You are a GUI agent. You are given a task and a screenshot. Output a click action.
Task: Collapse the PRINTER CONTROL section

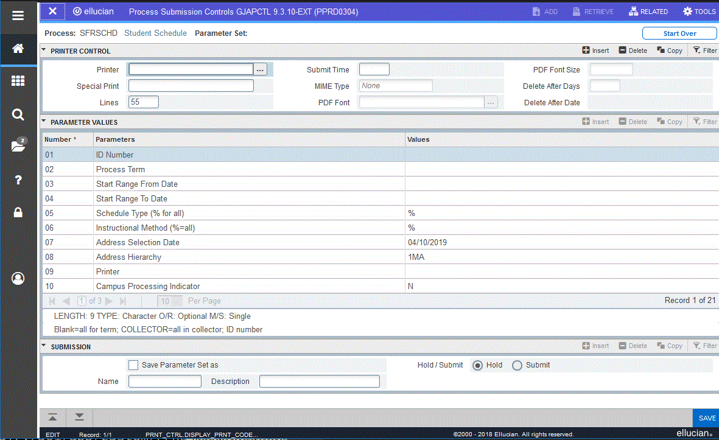click(44, 50)
